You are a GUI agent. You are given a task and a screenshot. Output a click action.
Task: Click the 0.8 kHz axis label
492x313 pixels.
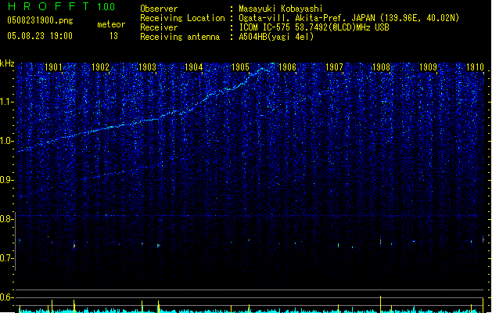click(6, 219)
